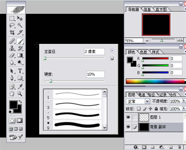Screen dimensions: 186x150
Task: Create adjustment layer icon in Layers panel
Action: point(161,147)
